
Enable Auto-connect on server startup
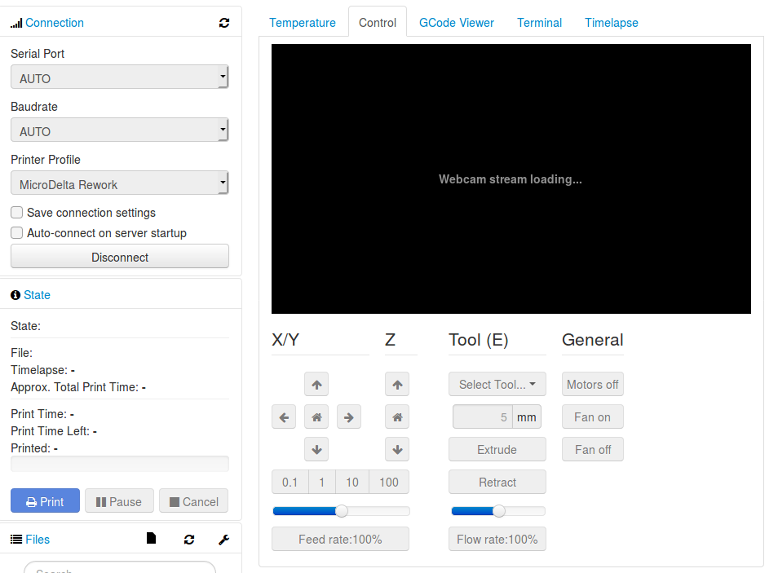(16, 232)
